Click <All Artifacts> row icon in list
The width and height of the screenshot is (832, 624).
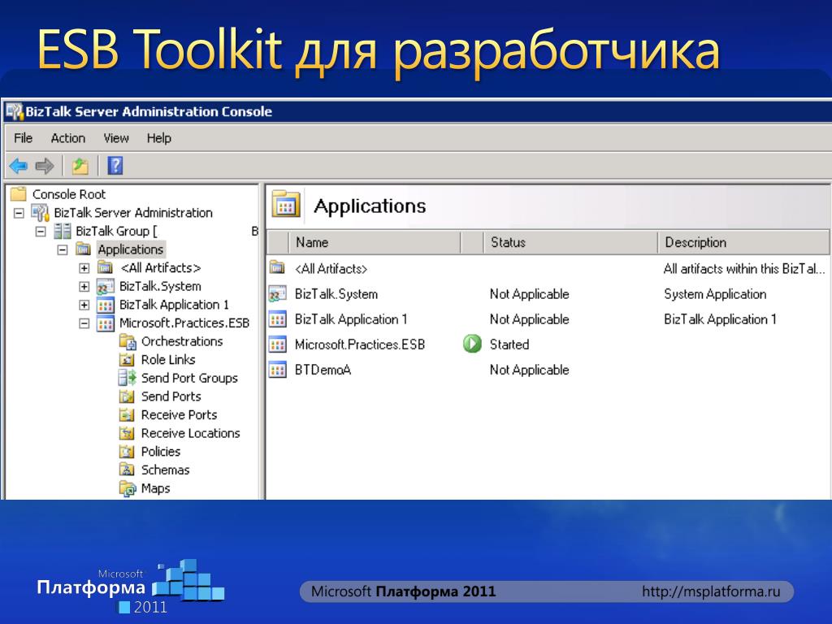(x=277, y=266)
